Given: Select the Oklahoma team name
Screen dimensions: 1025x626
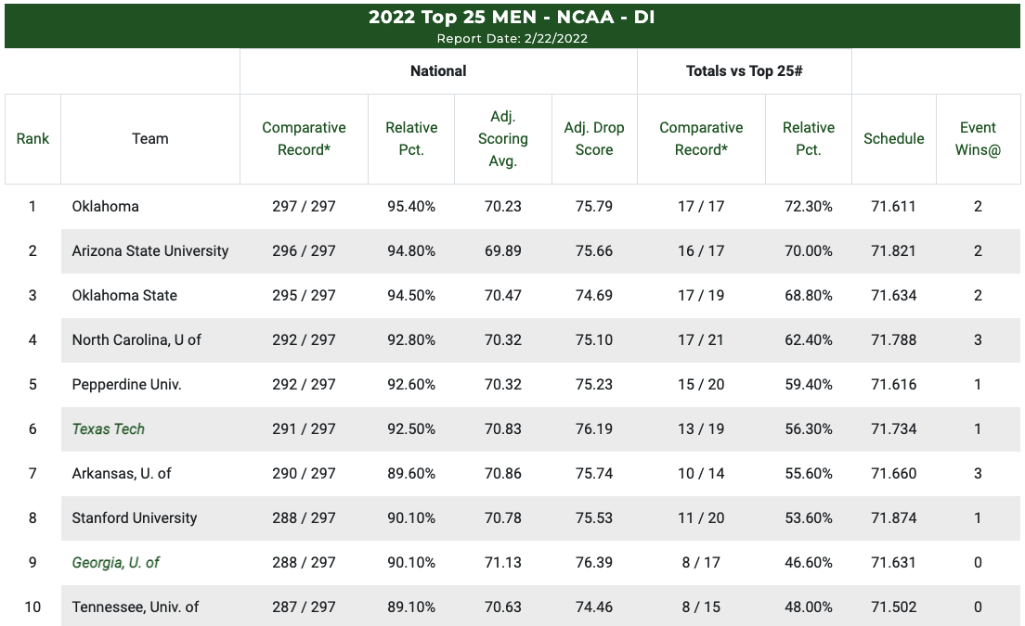Looking at the screenshot, I should click(106, 206).
